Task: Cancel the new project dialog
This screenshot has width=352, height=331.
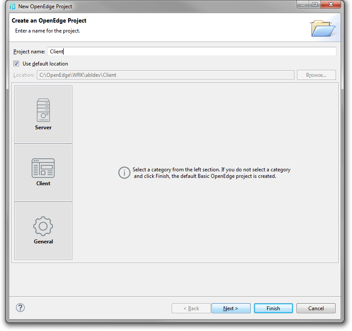Action: (316, 308)
